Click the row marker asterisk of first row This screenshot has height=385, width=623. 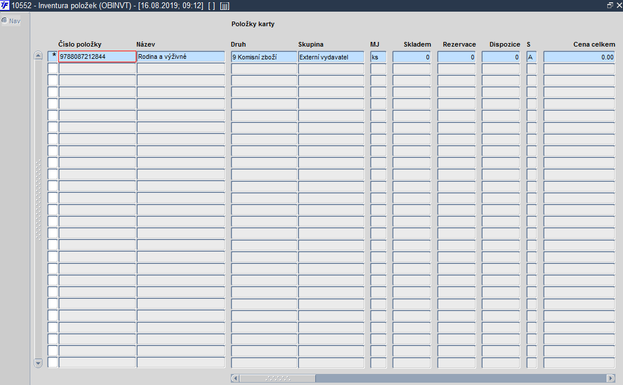(x=53, y=56)
